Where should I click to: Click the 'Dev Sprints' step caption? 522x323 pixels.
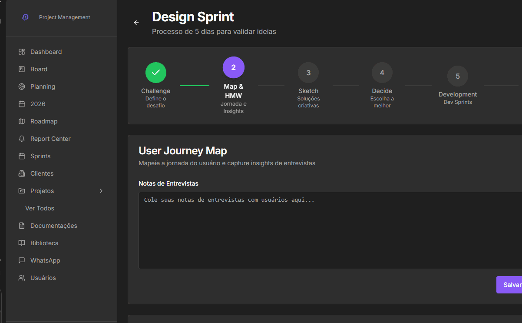tap(458, 102)
